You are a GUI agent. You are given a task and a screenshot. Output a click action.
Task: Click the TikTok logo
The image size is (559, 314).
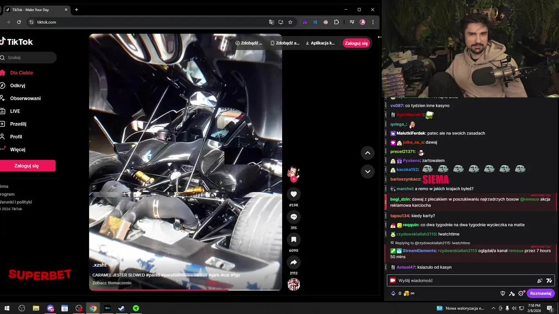[x=17, y=41]
